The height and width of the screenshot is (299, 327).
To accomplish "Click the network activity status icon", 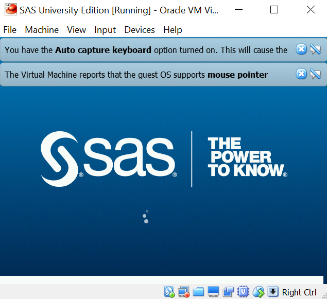I will pos(169,292).
